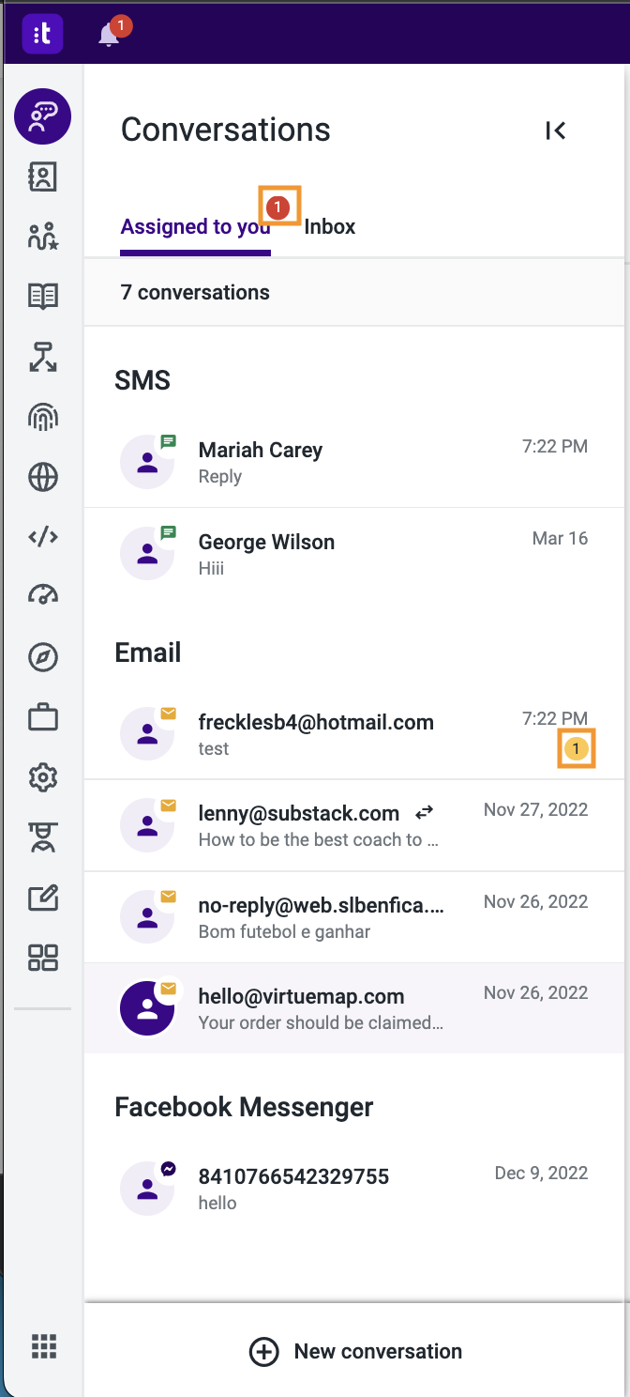The image size is (630, 1397).
Task: Select the Assigned to you tab
Action: tap(196, 226)
